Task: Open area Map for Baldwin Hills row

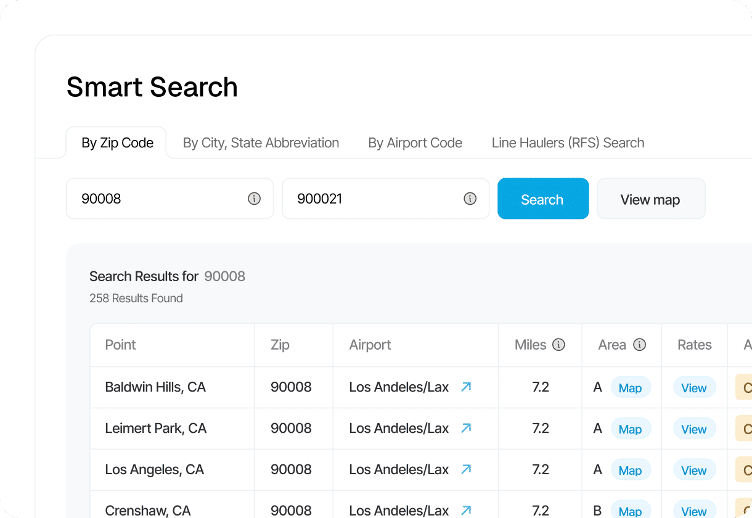Action: 630,388
